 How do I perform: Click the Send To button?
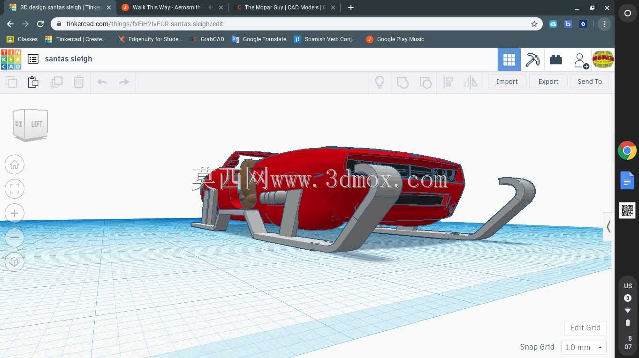(590, 82)
